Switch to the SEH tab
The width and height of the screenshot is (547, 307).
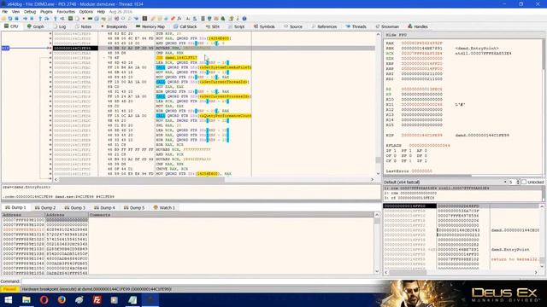pos(213,26)
